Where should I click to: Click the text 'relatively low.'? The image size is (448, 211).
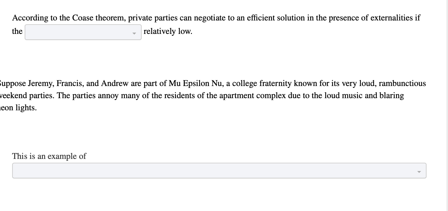click(x=168, y=31)
